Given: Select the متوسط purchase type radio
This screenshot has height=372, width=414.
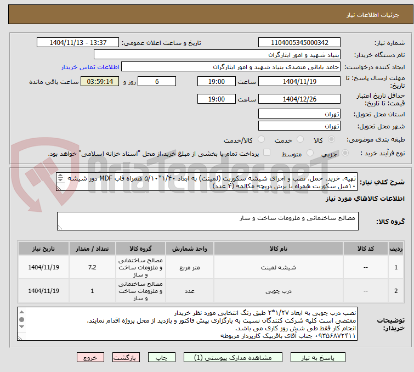Looking at the screenshot, I should (x=310, y=153).
